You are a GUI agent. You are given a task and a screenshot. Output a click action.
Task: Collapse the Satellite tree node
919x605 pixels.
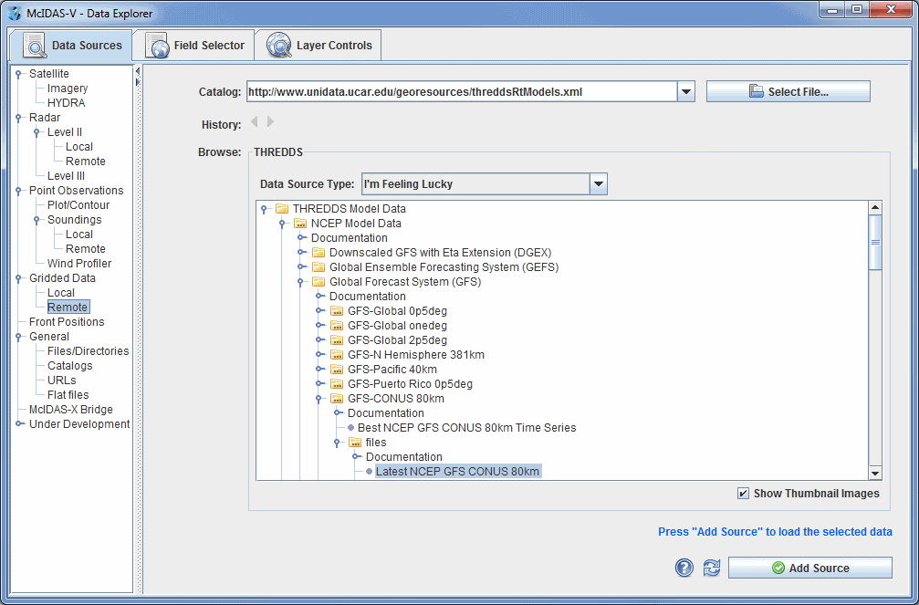coord(18,74)
